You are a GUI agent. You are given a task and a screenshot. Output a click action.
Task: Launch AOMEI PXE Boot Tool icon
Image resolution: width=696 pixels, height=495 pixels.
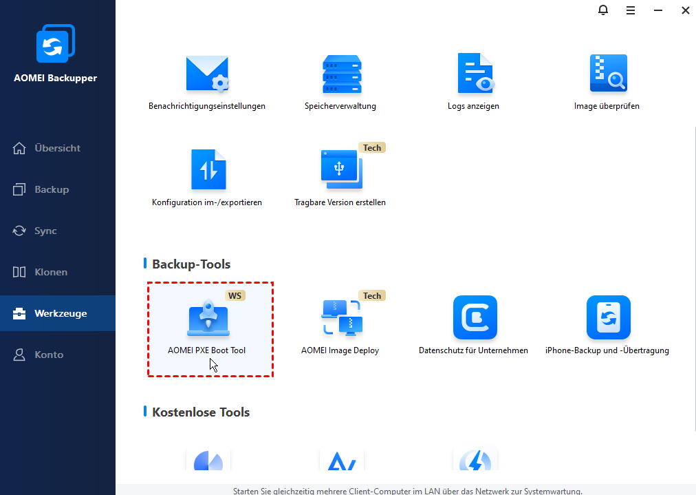(208, 318)
